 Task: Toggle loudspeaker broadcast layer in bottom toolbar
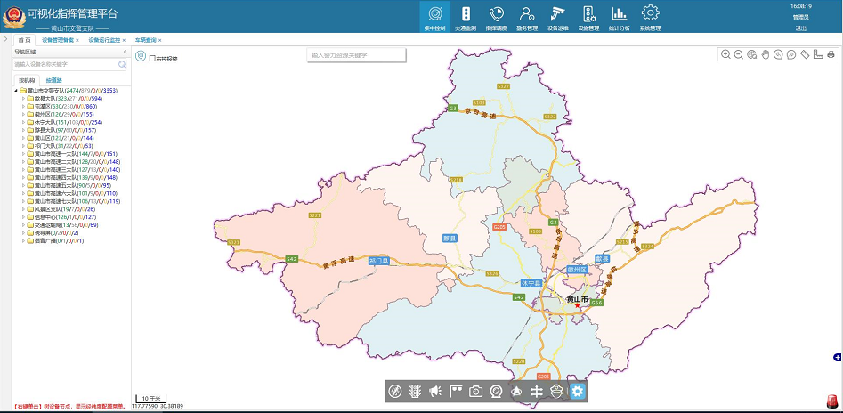[435, 391]
